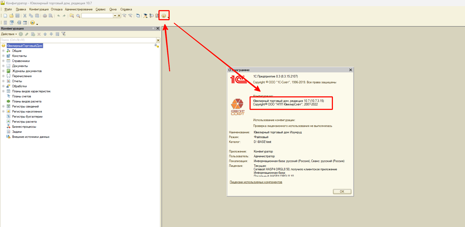Click the Поиск (Ctrl+Alt+M) search field
Viewport: 465px width, 227px height.
coord(78,40)
